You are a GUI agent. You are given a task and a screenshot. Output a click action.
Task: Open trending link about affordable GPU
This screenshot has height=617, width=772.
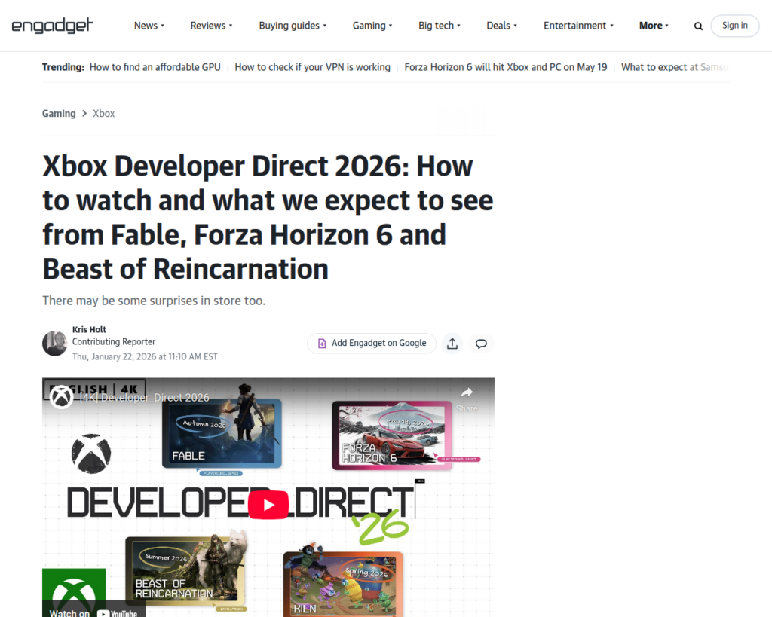(155, 67)
